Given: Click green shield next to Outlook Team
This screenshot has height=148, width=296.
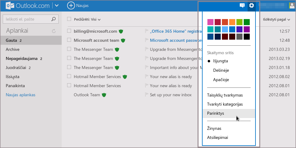Looking at the screenshot, I should [x=104, y=95].
